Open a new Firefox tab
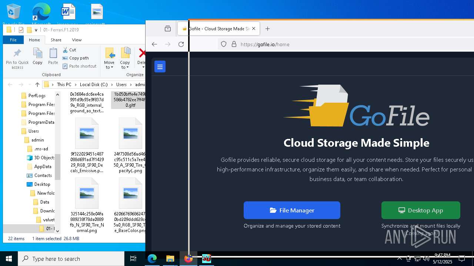 (x=267, y=29)
